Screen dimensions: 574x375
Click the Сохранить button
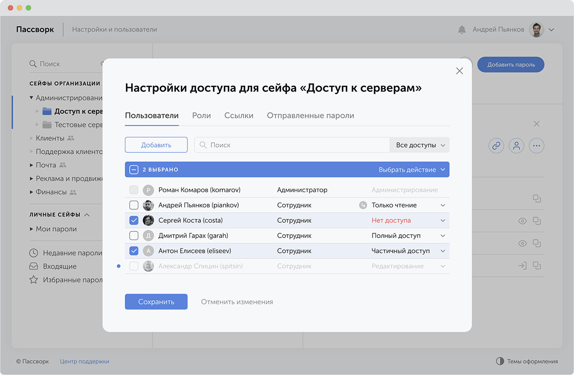[x=156, y=302]
